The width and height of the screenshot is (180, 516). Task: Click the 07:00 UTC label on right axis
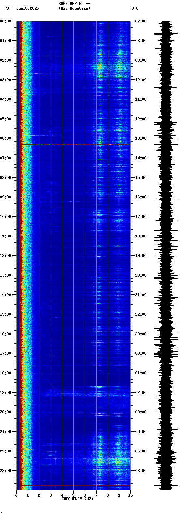pos(141,21)
